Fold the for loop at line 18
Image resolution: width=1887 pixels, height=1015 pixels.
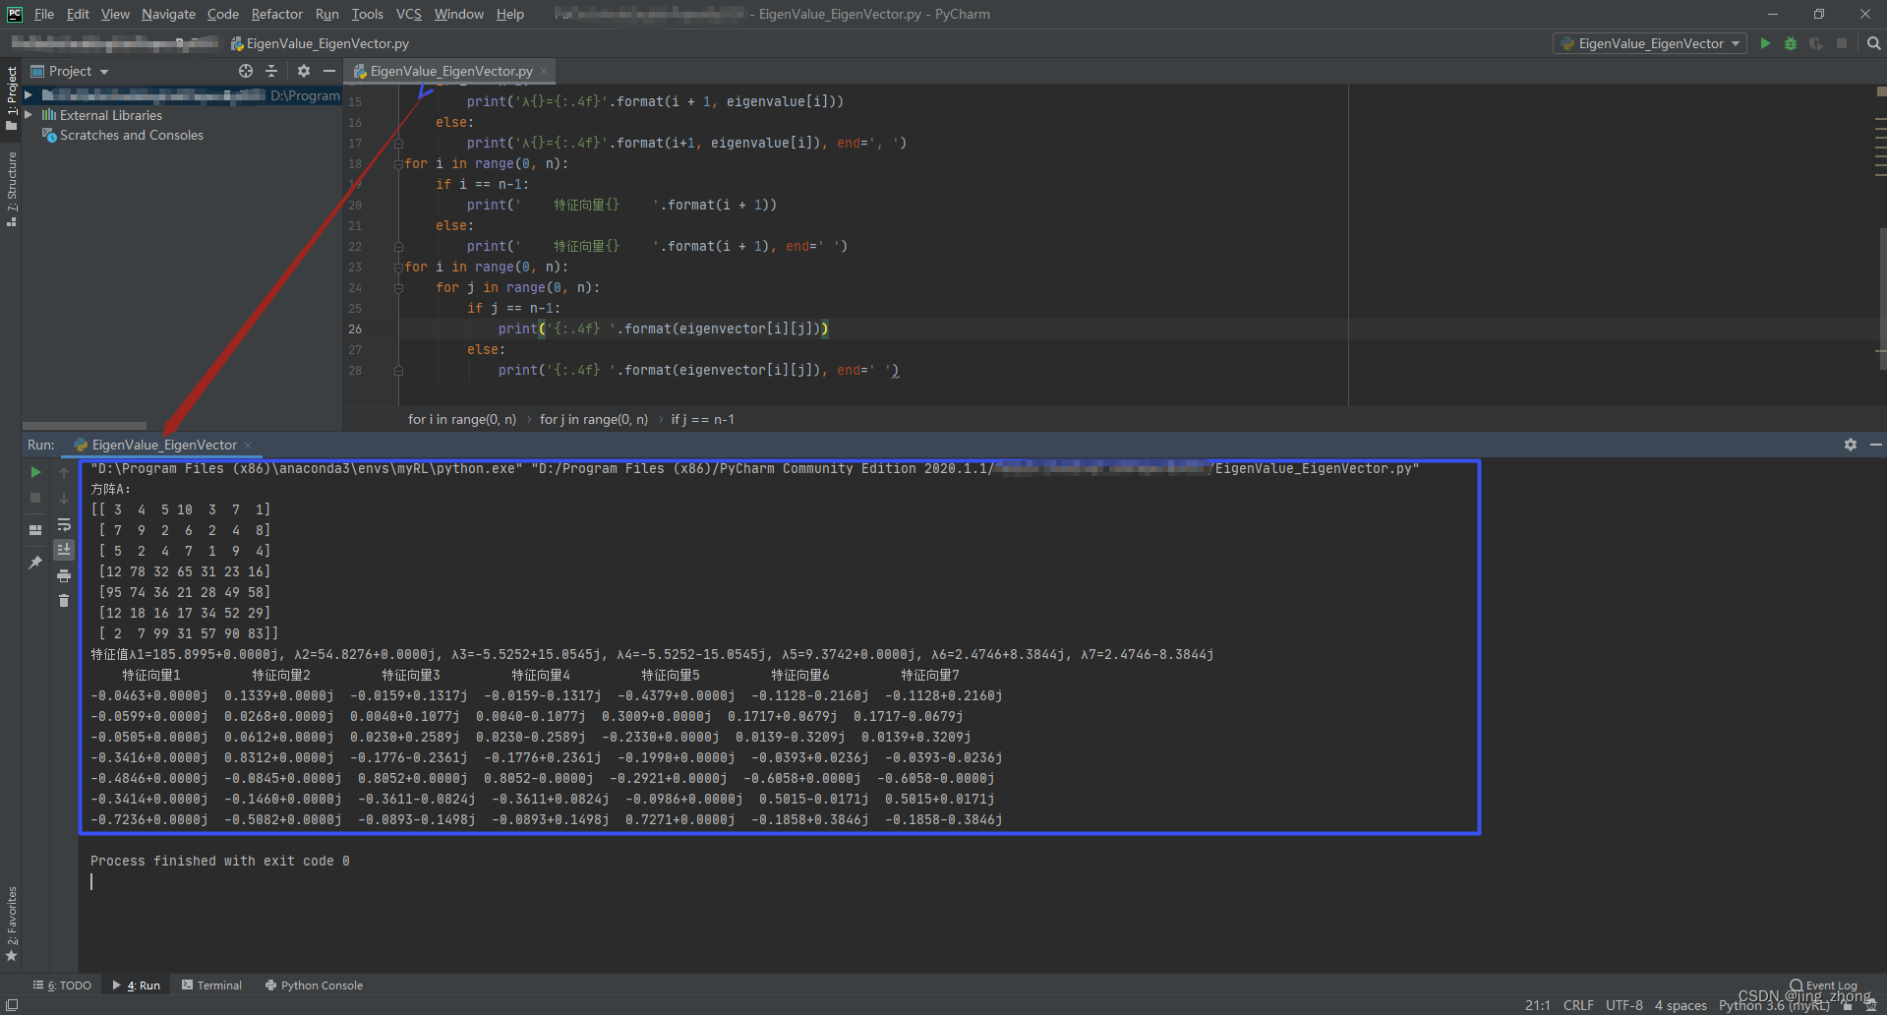pyautogui.click(x=398, y=163)
